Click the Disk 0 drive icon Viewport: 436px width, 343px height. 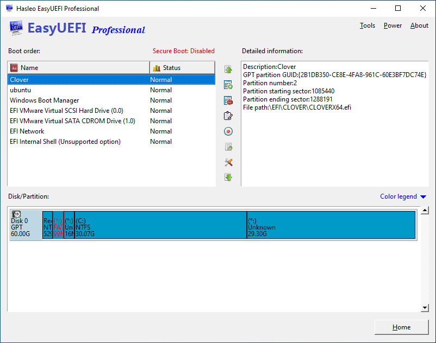point(16,214)
